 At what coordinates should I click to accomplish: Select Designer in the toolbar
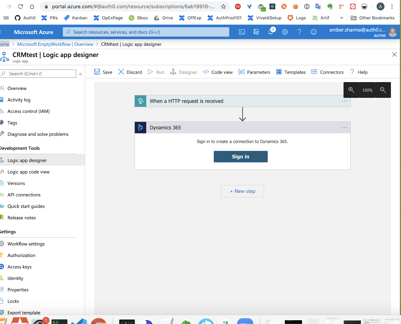[184, 72]
